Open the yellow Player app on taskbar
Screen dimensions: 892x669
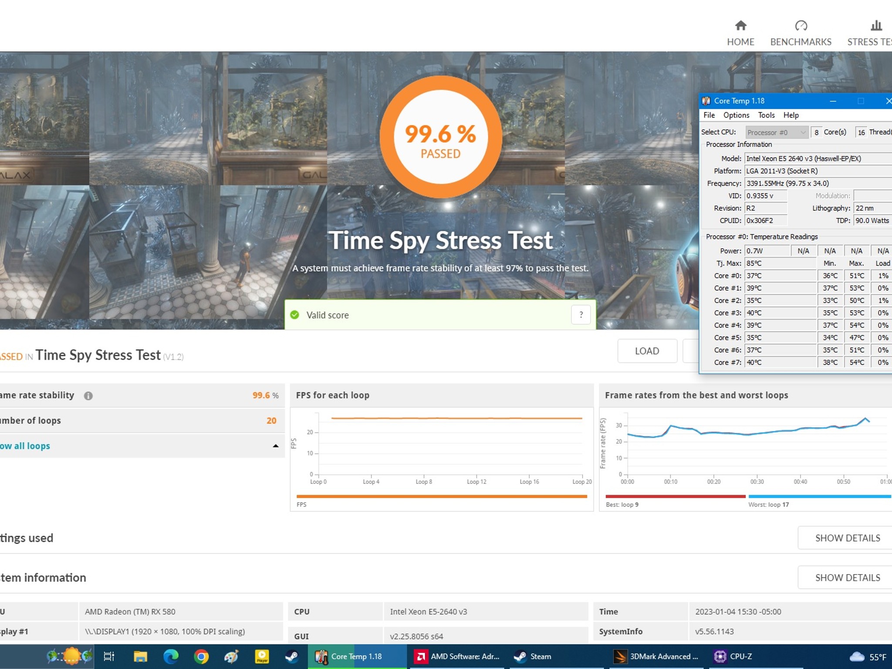point(262,656)
